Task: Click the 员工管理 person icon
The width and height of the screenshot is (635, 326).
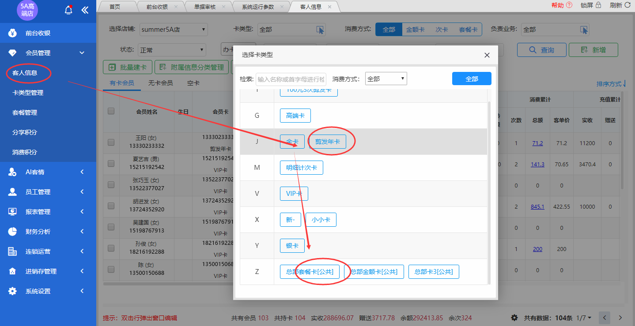Action: click(12, 192)
